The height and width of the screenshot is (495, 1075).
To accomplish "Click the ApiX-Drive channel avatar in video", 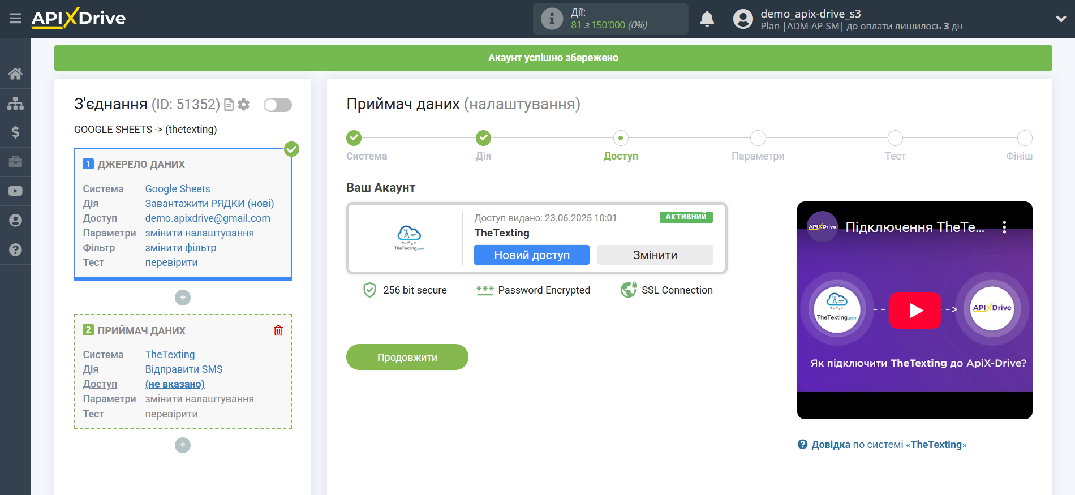I will click(822, 227).
